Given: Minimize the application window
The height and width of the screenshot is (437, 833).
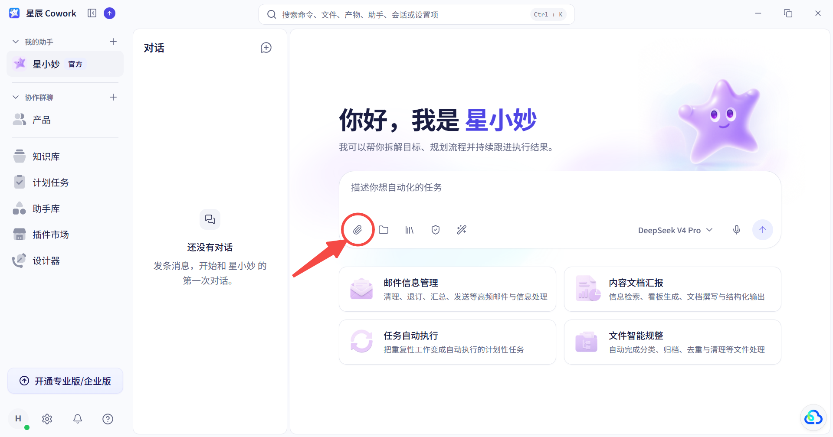Looking at the screenshot, I should pos(758,13).
